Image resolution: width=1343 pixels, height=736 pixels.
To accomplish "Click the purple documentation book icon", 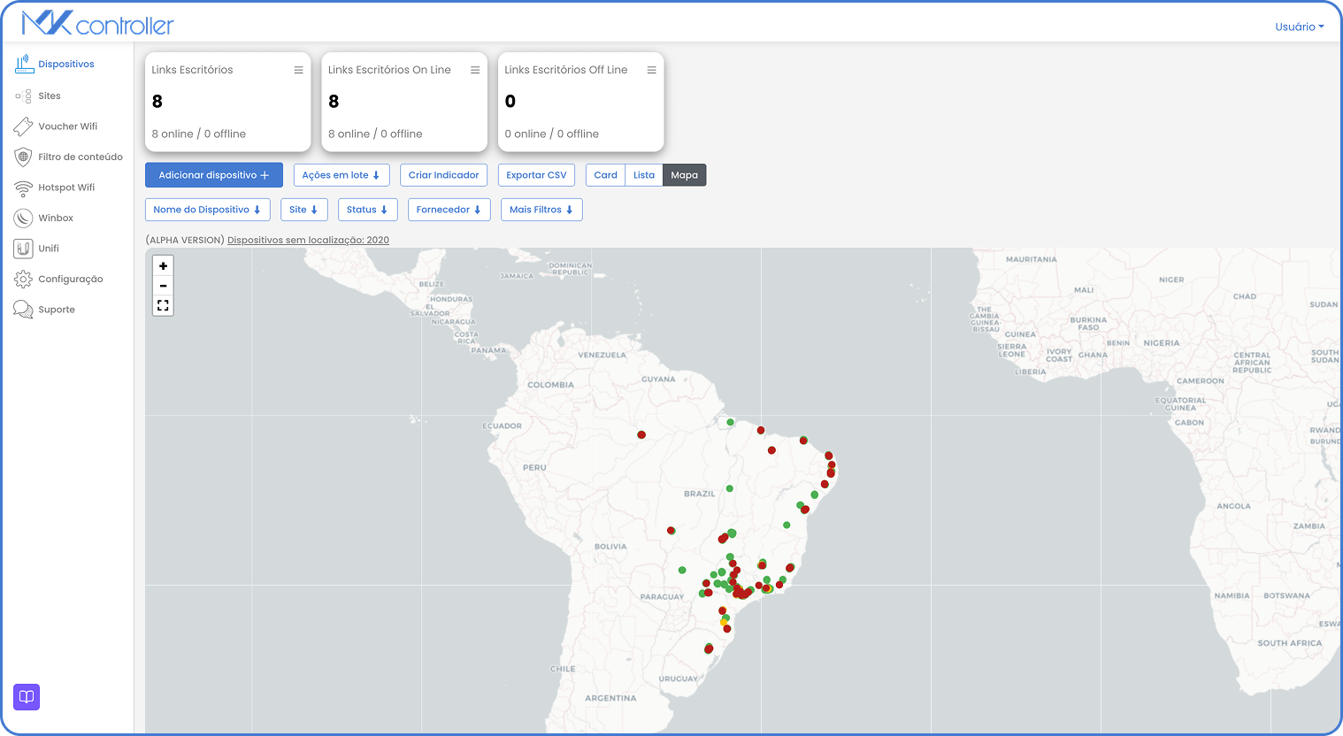I will coord(26,697).
